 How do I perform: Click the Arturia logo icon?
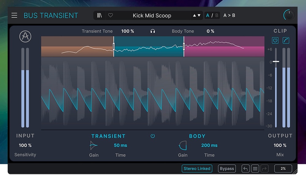pyautogui.click(x=25, y=37)
